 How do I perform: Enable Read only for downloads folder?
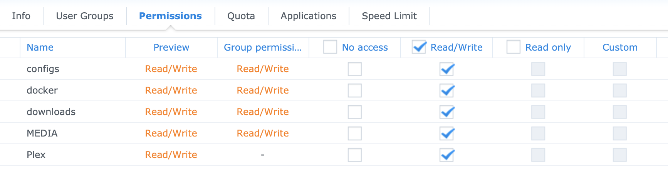click(538, 112)
